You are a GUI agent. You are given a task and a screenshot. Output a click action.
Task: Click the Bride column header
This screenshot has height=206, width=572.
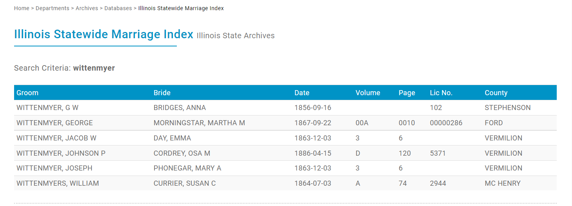coord(162,93)
